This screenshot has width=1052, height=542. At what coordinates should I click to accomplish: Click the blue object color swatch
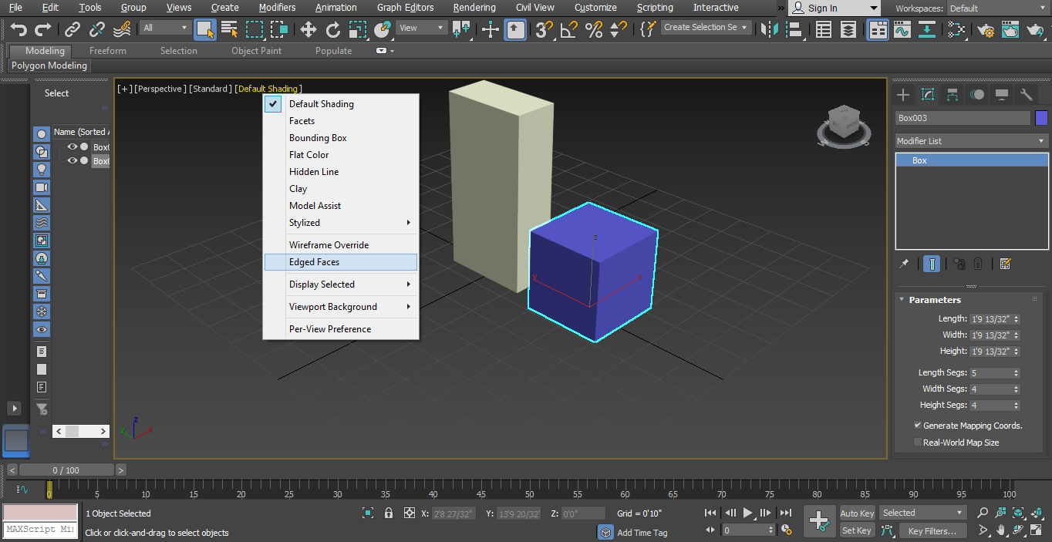click(x=1041, y=118)
